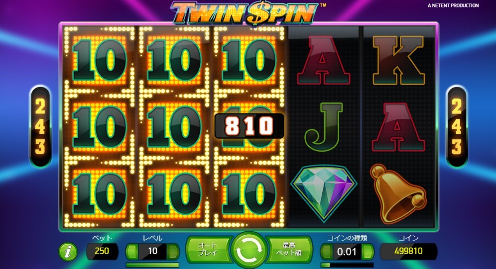The width and height of the screenshot is (496, 269).
Task: Click the A symbol atop reel four
Action: click(323, 60)
